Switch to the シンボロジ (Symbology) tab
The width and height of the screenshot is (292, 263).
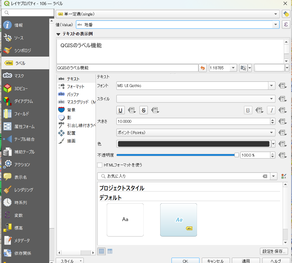click(x=25, y=50)
